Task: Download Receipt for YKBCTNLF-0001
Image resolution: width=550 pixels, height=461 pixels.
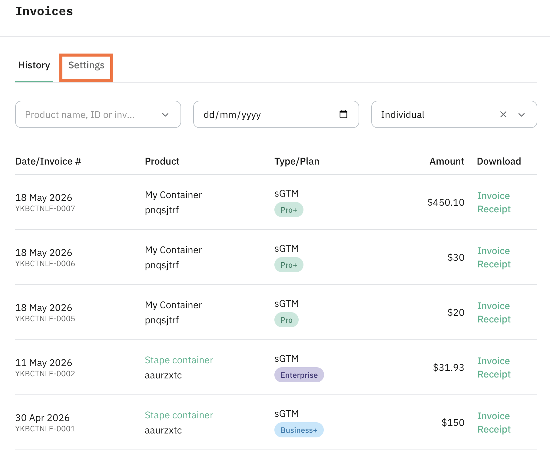Action: click(494, 430)
